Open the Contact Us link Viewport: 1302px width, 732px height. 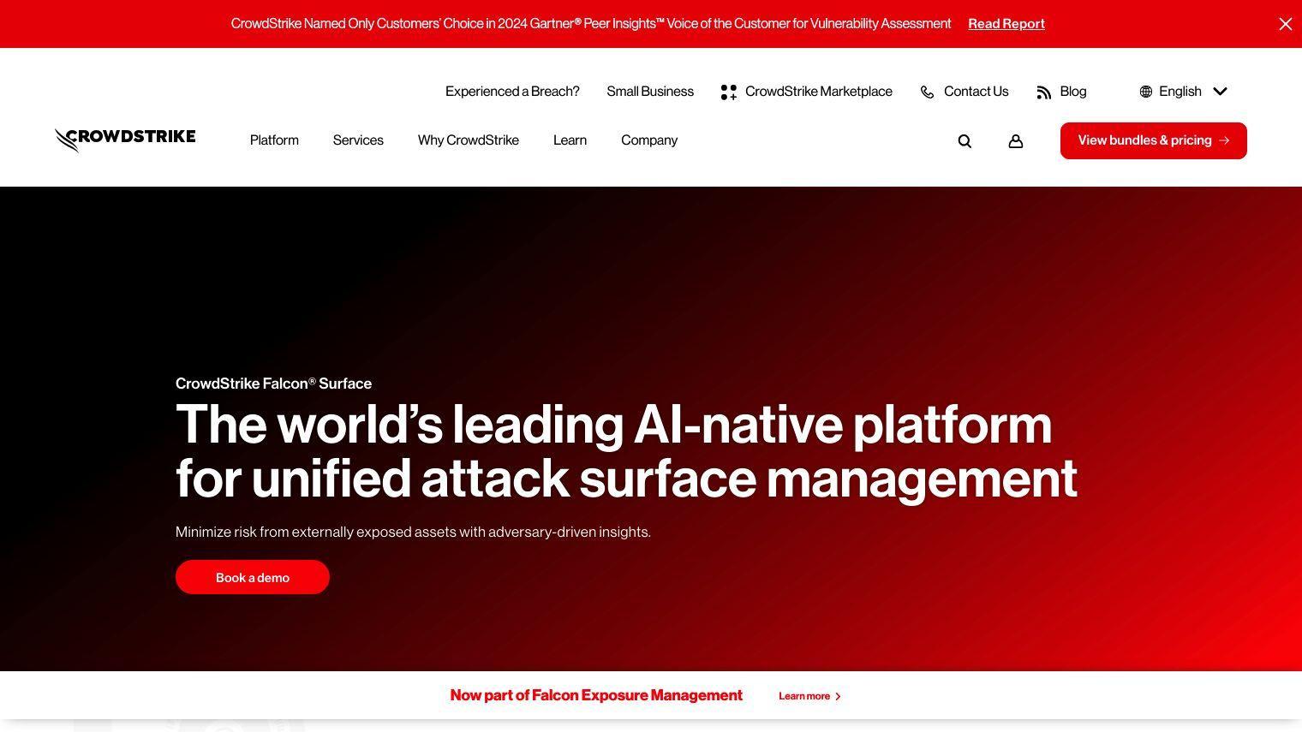coord(976,92)
